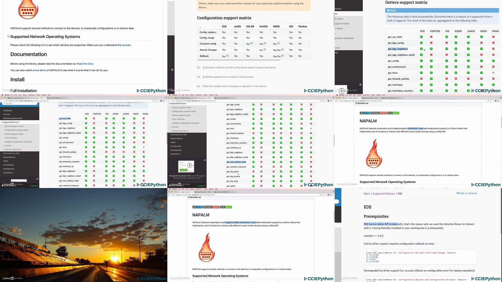The width and height of the screenshot is (502, 282).
Task: Click first green checkmark in get_optics row
Action: tap(253, 186)
